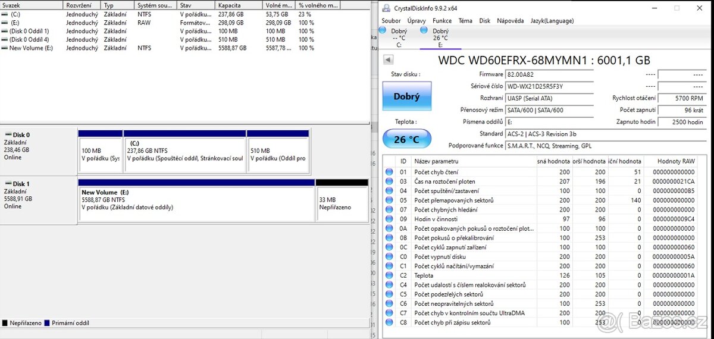Viewport: 714px width, 339px height.
Task: Click the status orb for attribute 0B
Action: (389, 238)
